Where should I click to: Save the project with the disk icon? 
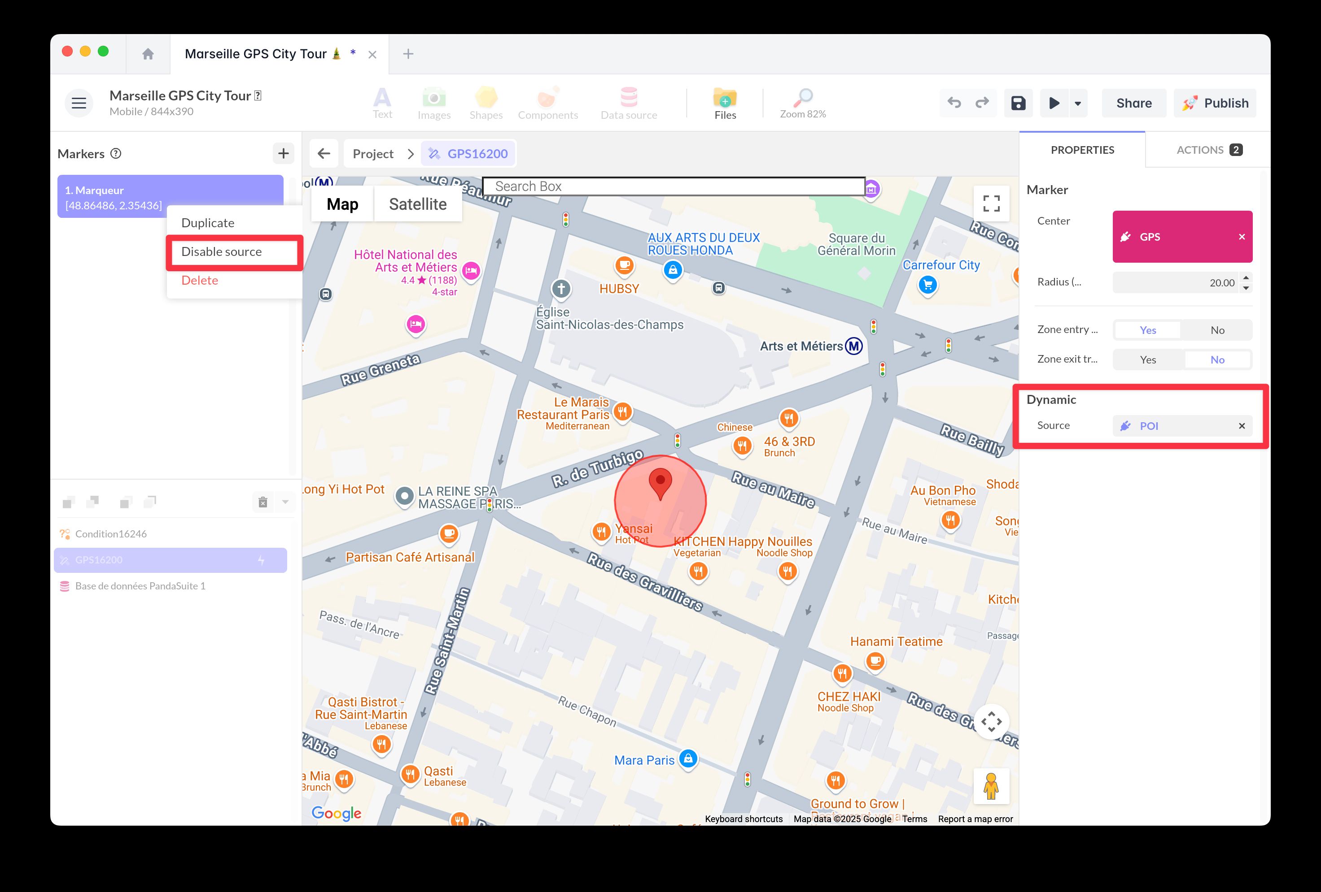tap(1018, 103)
